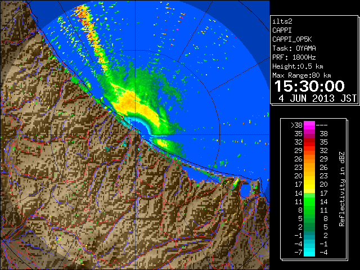Pick the orange 26–29 dBZ legend swatch
Viewport: 360px width, 270px height.
pyautogui.click(x=309, y=159)
